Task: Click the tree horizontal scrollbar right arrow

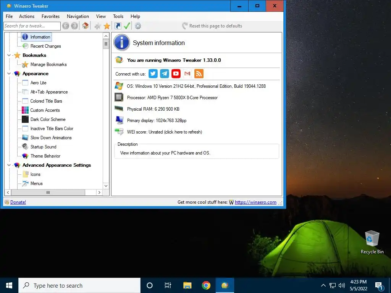Action: pyautogui.click(x=99, y=192)
